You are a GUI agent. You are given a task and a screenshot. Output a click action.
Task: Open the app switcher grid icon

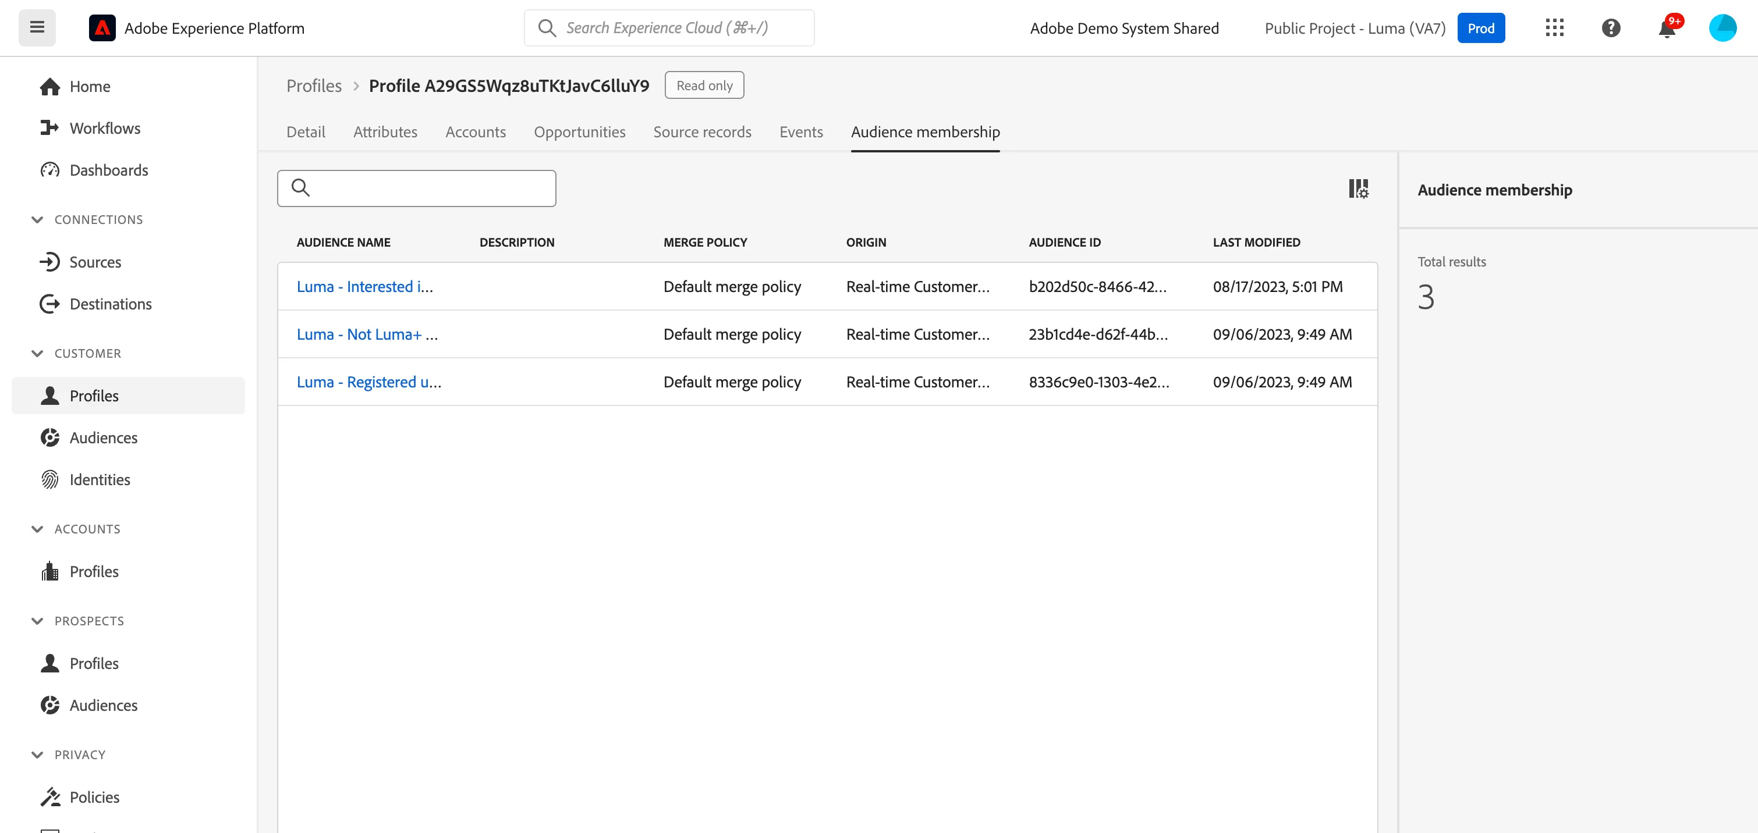[x=1555, y=28]
